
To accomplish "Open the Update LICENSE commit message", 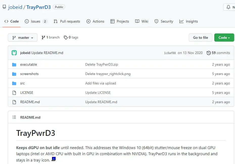I will coord(98,93).
